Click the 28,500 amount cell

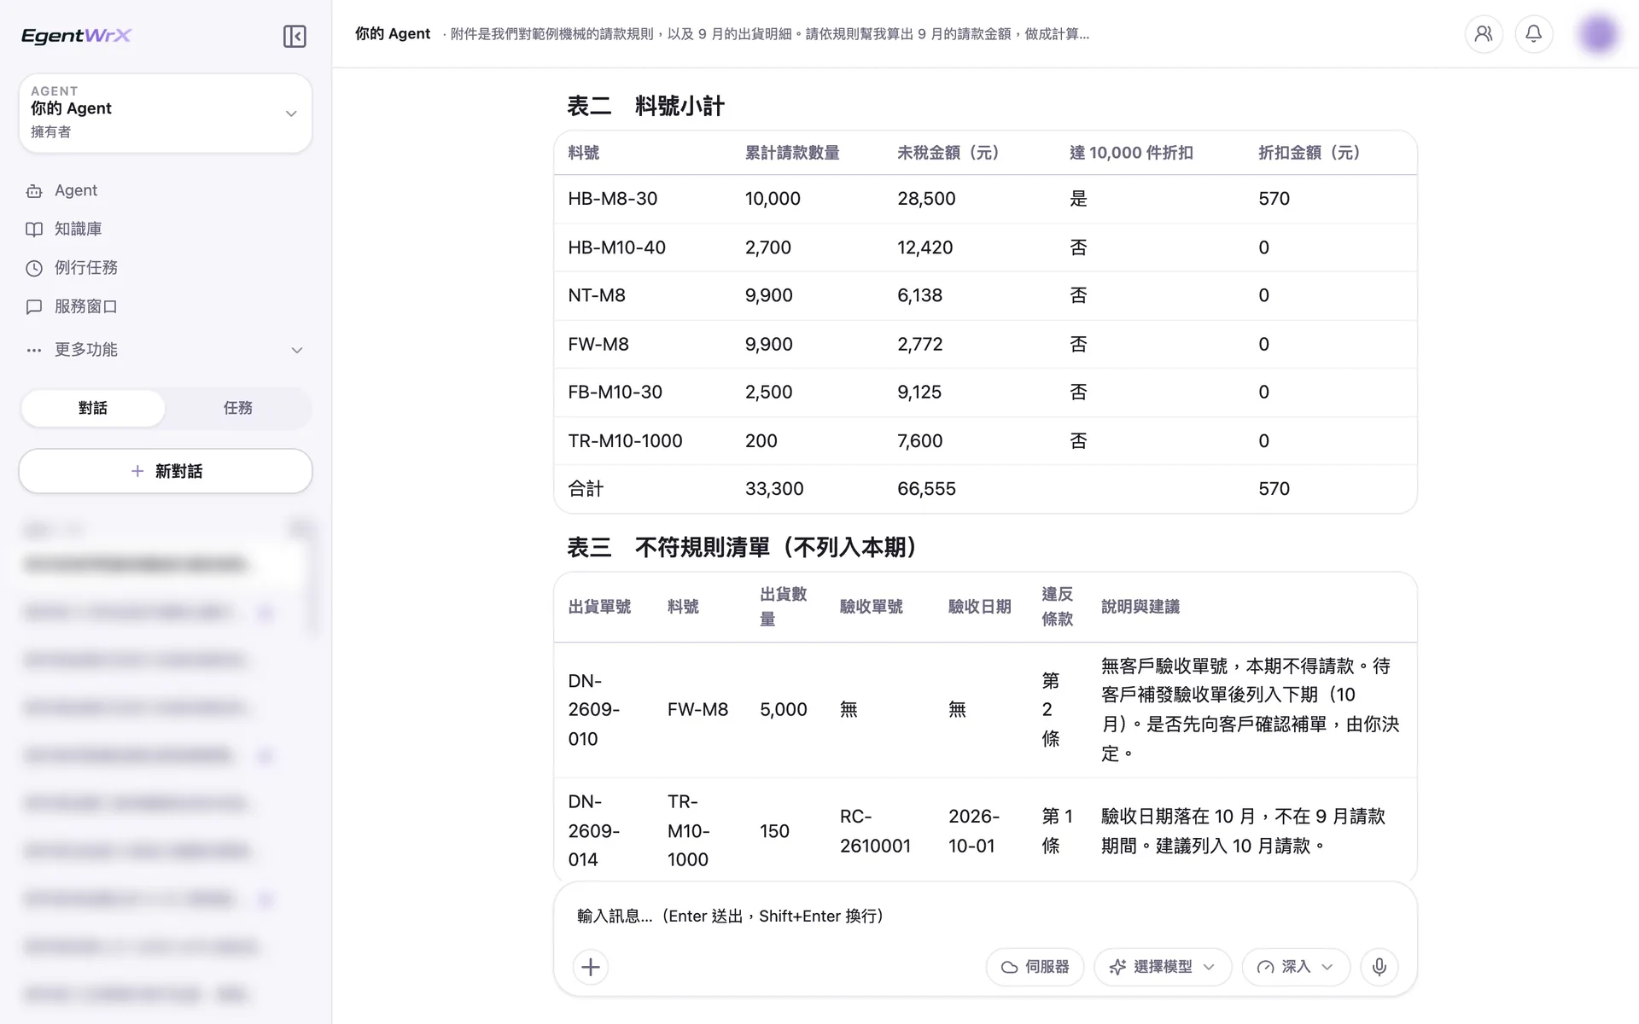pyautogui.click(x=926, y=199)
